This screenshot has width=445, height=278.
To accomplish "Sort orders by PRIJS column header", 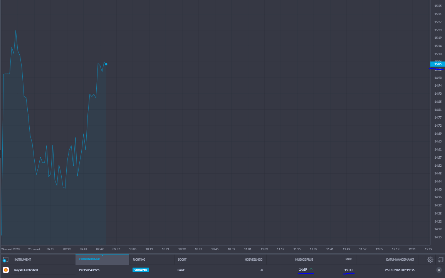I will click(349, 259).
